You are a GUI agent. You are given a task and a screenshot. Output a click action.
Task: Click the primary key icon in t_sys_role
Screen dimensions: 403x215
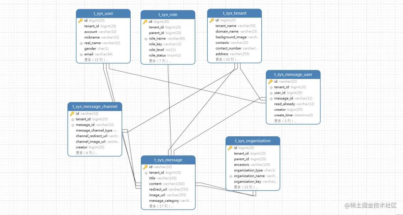[x=145, y=22]
